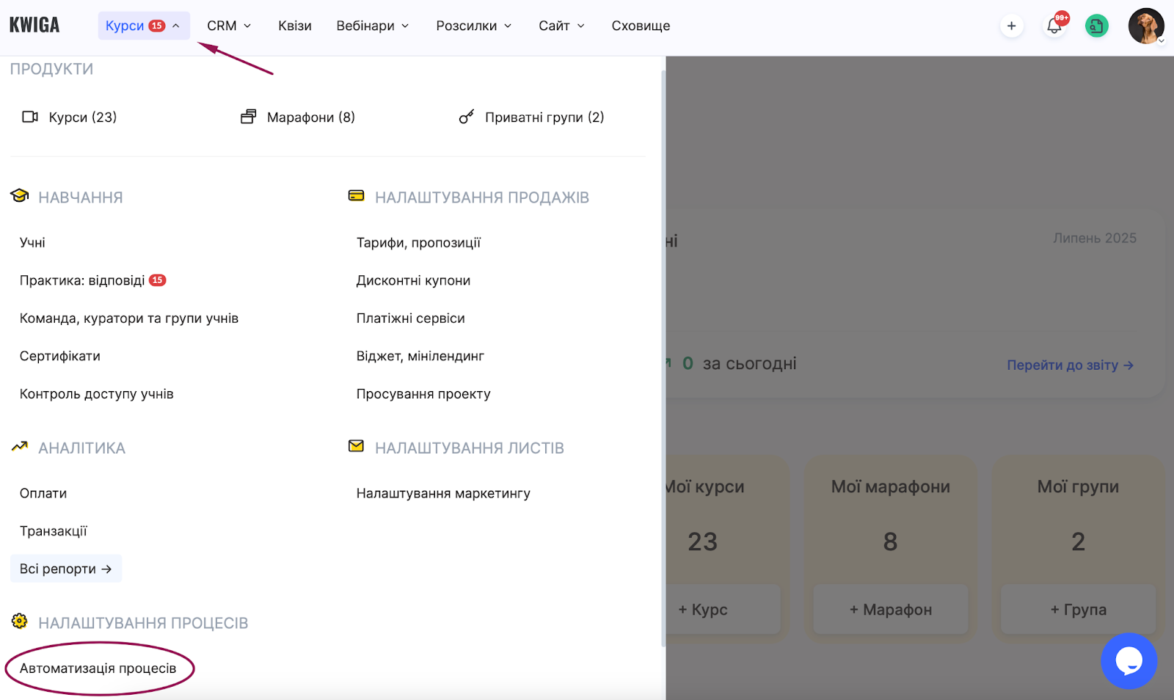1174x700 pixels.
Task: Select Автоматизація процесів menu entry
Action: (98, 668)
